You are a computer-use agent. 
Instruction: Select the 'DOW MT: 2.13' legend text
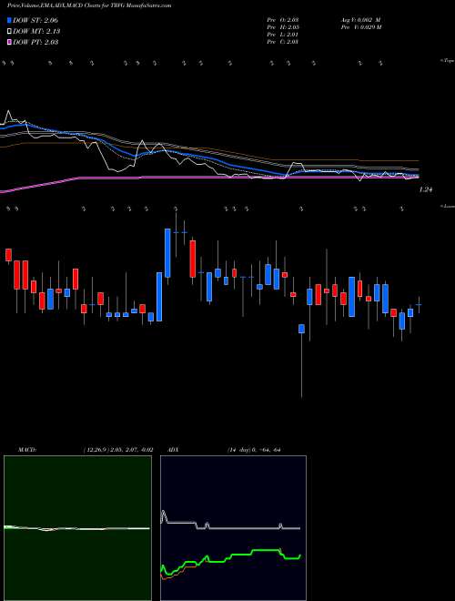(x=36, y=32)
